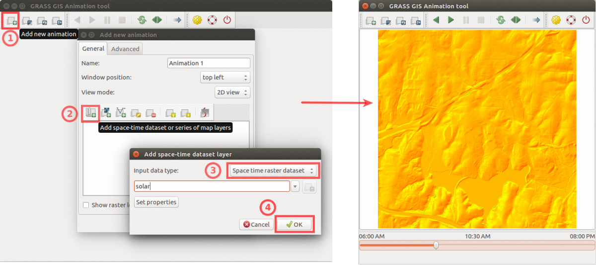Add space-time dataset or map series layer
Screen dimensions: 596x265
coord(91,113)
